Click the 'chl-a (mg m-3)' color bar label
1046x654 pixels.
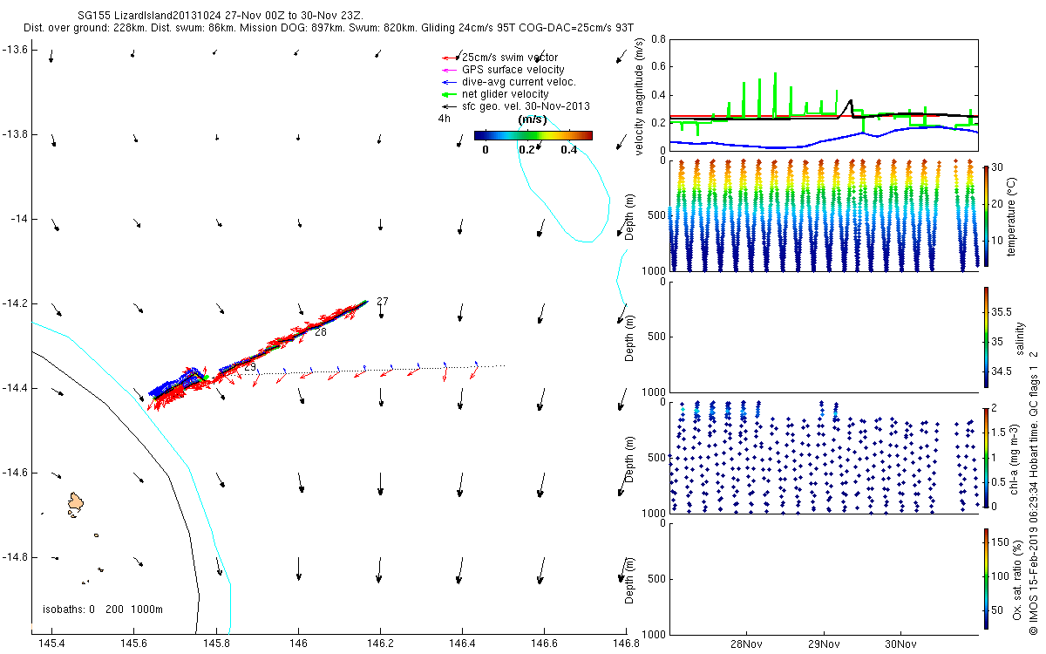[x=1014, y=457]
